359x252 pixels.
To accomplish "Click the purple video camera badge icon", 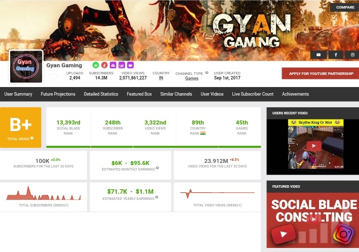I will [x=130, y=65].
